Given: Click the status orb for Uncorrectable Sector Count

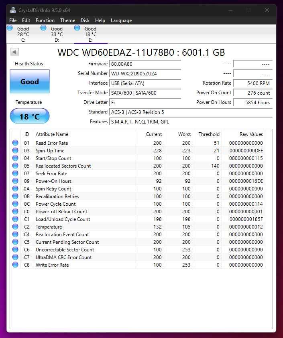Looking at the screenshot, I should click(15, 249).
